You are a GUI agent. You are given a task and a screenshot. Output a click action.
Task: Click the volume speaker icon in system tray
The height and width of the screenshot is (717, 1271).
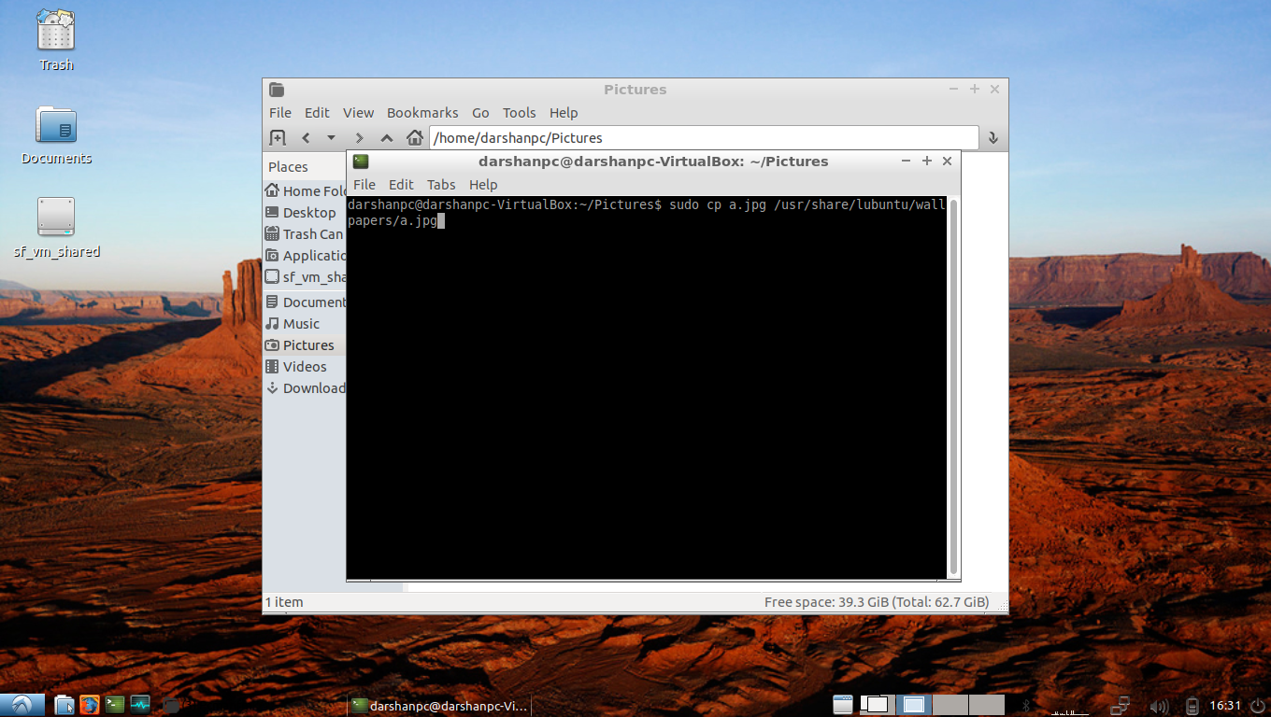click(1159, 706)
